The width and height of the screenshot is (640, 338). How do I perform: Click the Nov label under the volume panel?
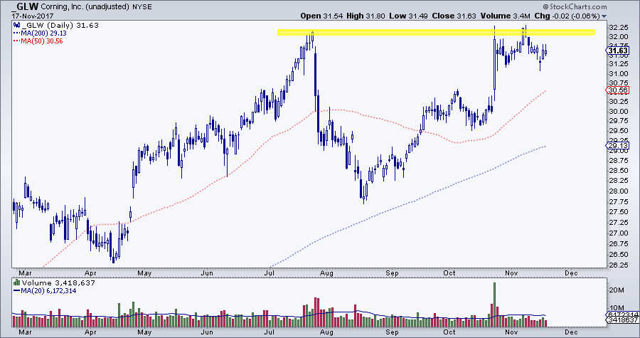pyautogui.click(x=510, y=330)
